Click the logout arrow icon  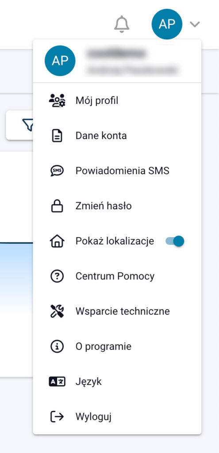point(57,417)
